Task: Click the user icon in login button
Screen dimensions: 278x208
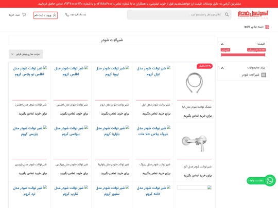Action: (x=55, y=15)
